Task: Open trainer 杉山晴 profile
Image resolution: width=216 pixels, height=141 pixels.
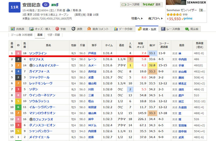Action: pos(183,71)
